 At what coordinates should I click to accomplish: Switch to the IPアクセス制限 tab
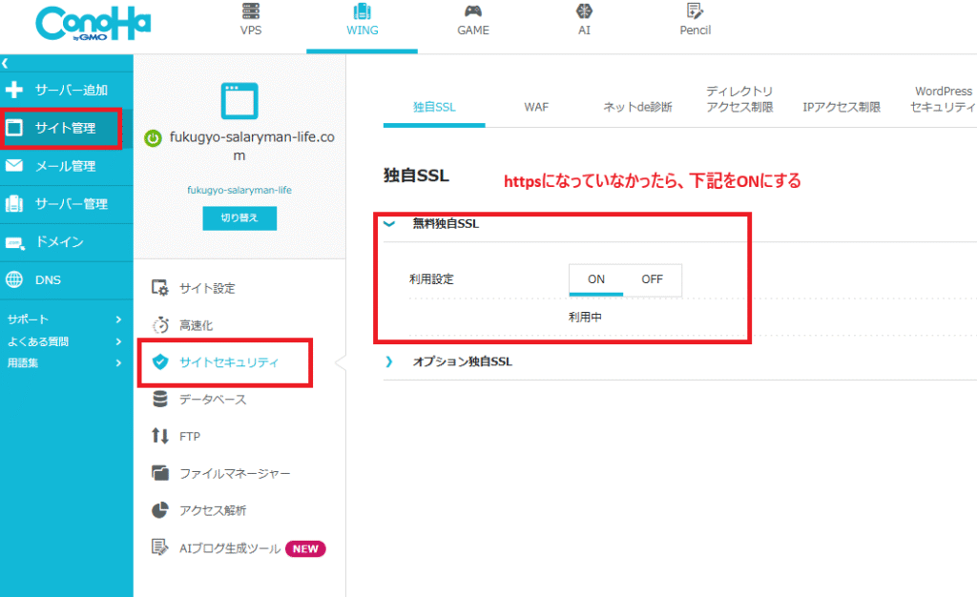coord(842,107)
